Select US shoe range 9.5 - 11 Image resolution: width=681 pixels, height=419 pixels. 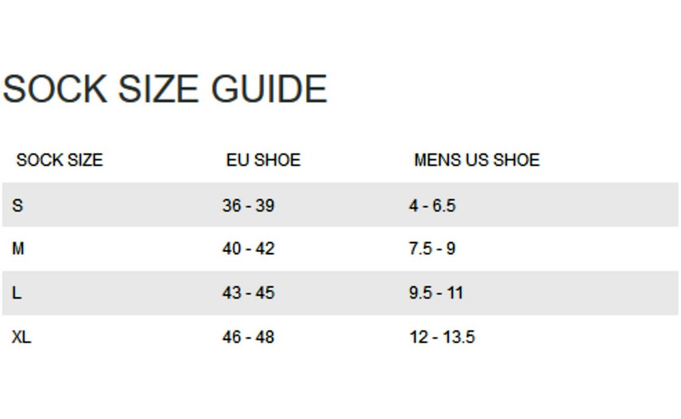point(436,293)
